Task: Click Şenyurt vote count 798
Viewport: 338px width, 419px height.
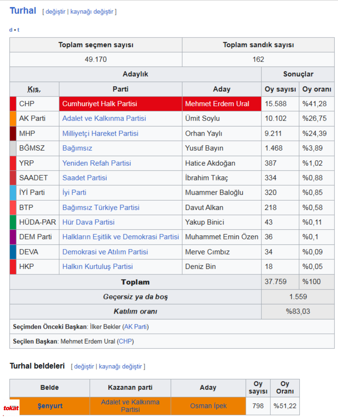Action: pos(258,406)
